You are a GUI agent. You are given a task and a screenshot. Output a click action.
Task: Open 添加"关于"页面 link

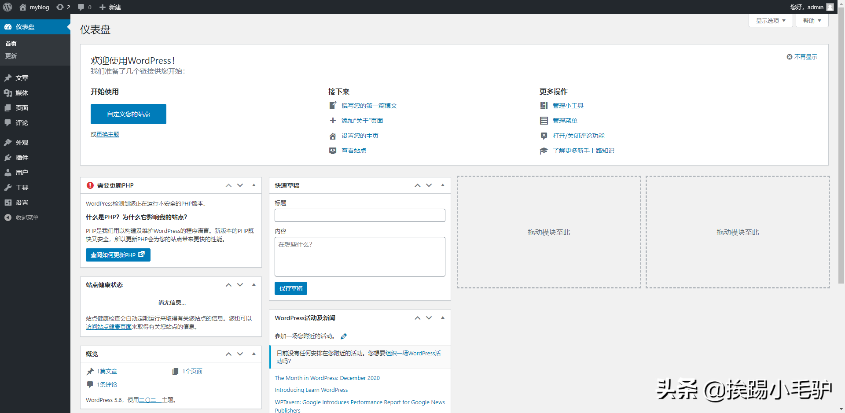(362, 121)
